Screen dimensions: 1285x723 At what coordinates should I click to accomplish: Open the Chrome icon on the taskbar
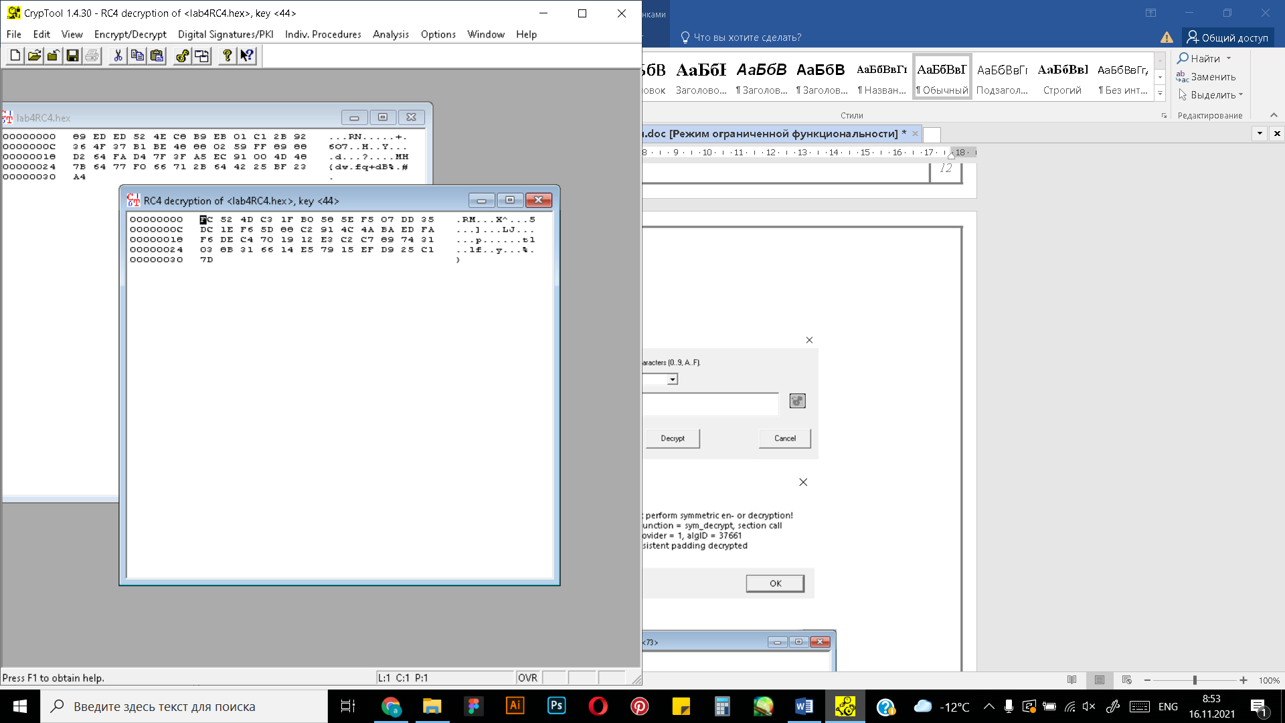(x=391, y=706)
